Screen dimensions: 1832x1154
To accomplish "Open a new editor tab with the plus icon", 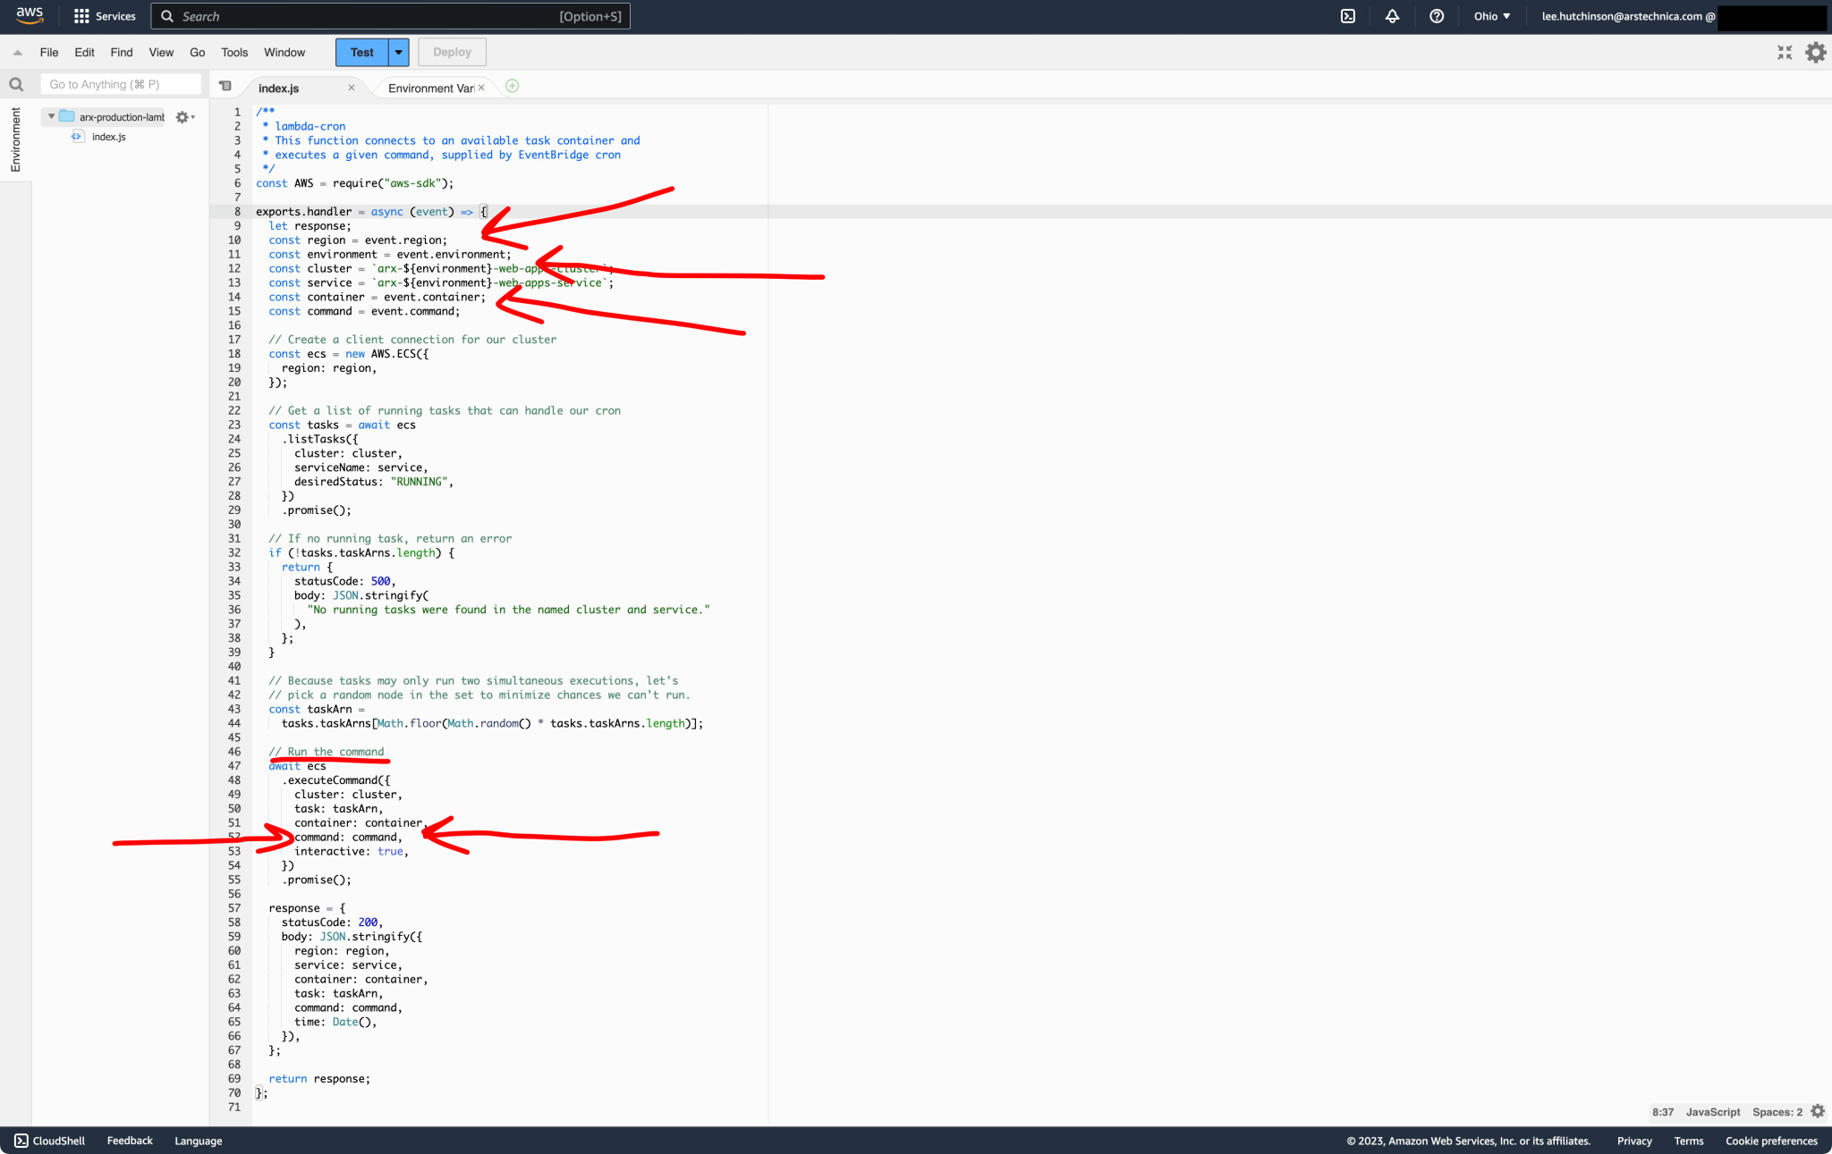I will [512, 86].
